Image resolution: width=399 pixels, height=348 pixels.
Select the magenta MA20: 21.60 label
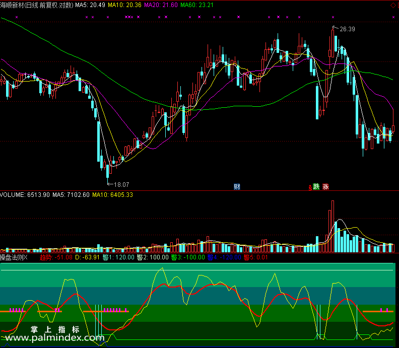pyautogui.click(x=161, y=5)
